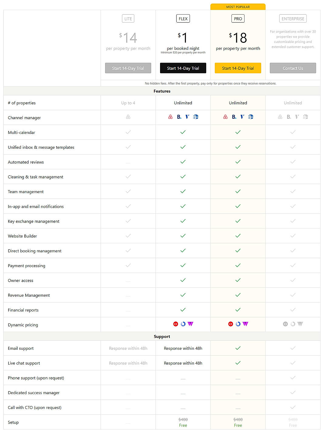Click the Features section header
This screenshot has height=433, width=325.
pos(162,91)
